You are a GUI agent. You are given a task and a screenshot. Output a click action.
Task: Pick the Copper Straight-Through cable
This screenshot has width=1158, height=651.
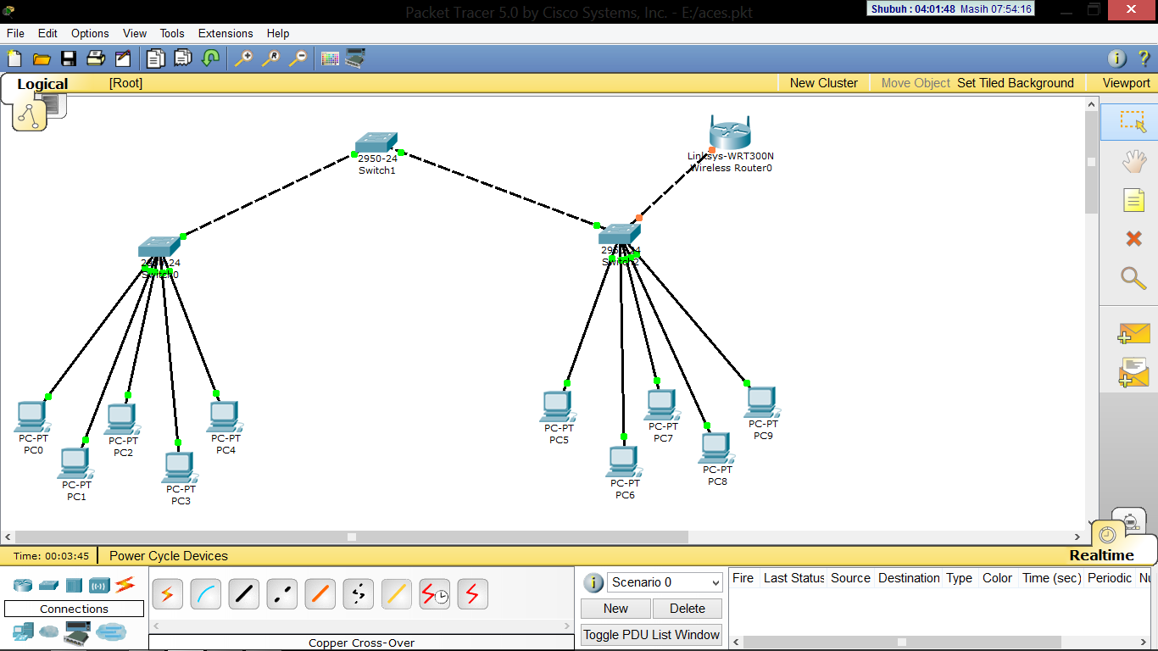(x=243, y=594)
